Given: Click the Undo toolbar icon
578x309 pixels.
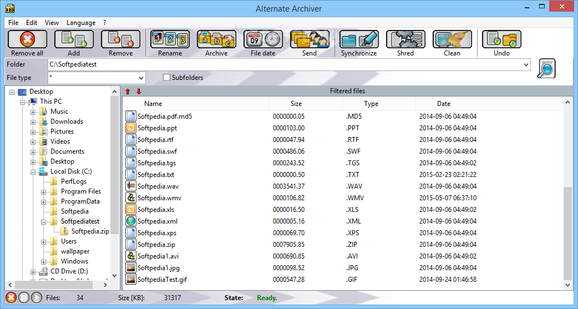Looking at the screenshot, I should click(501, 39).
